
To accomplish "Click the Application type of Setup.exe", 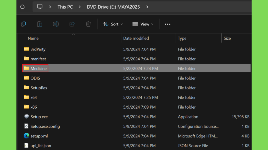I will [188, 117].
